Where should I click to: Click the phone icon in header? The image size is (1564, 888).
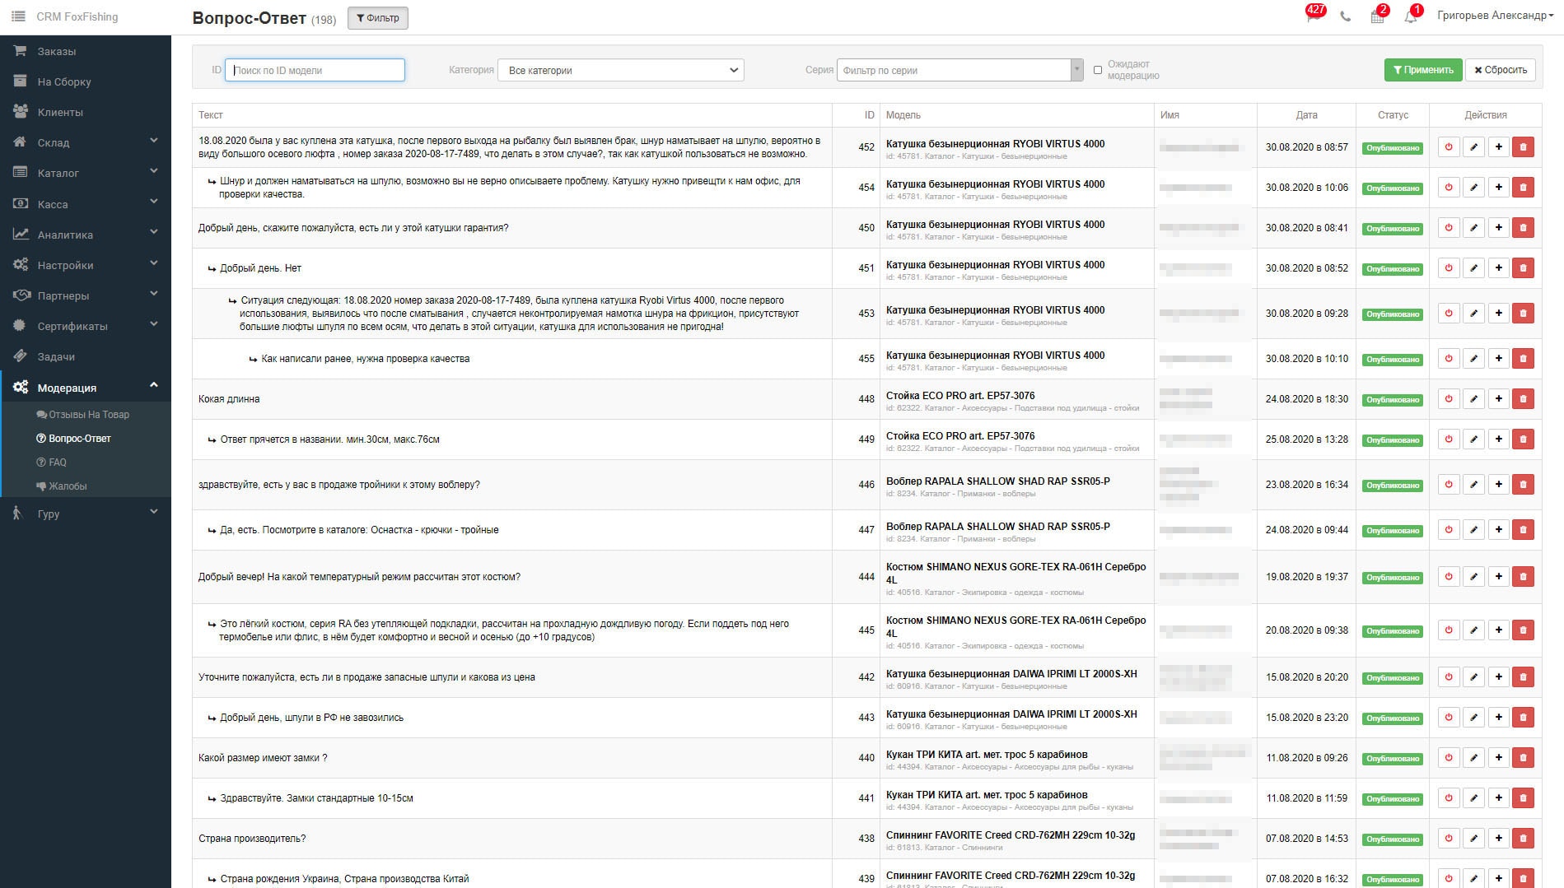(x=1345, y=16)
